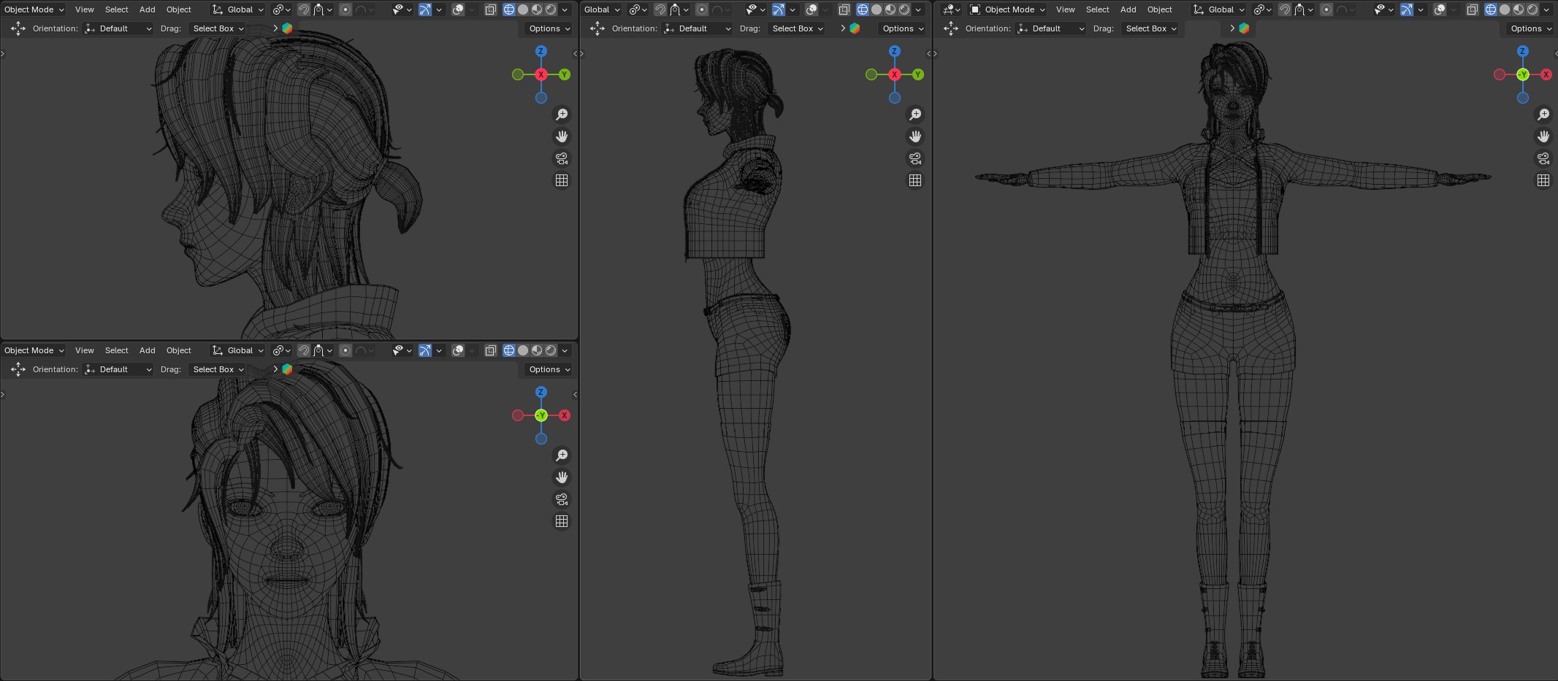The width and height of the screenshot is (1558, 681).
Task: Click material preview shading in middle viewport
Action: (x=890, y=9)
